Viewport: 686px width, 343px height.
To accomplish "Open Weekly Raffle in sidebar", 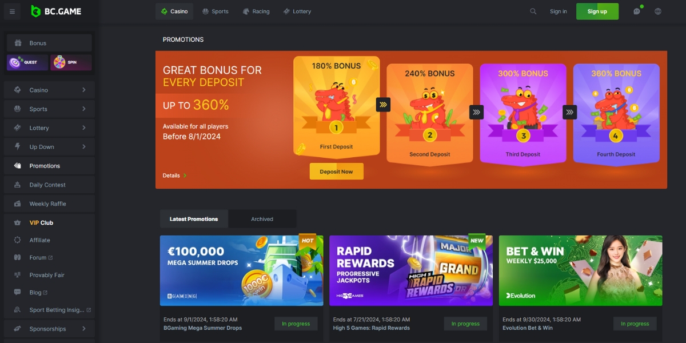I will point(49,204).
